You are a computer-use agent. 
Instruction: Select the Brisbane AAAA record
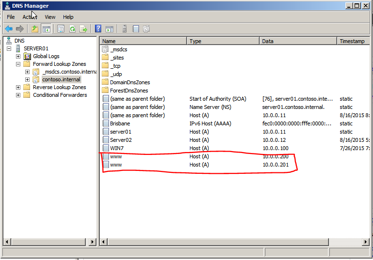(234, 123)
